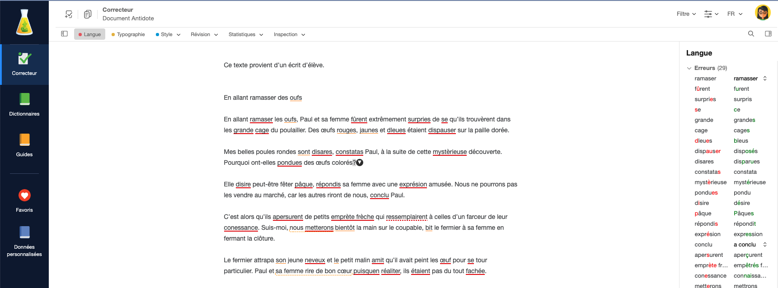Click suggested correction 'bleus'
Screen dimensions: 778x288
point(741,141)
